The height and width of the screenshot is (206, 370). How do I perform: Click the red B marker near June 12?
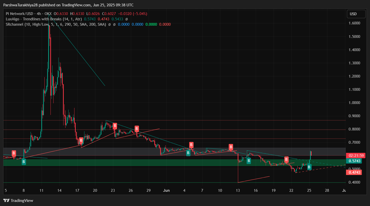(231, 147)
